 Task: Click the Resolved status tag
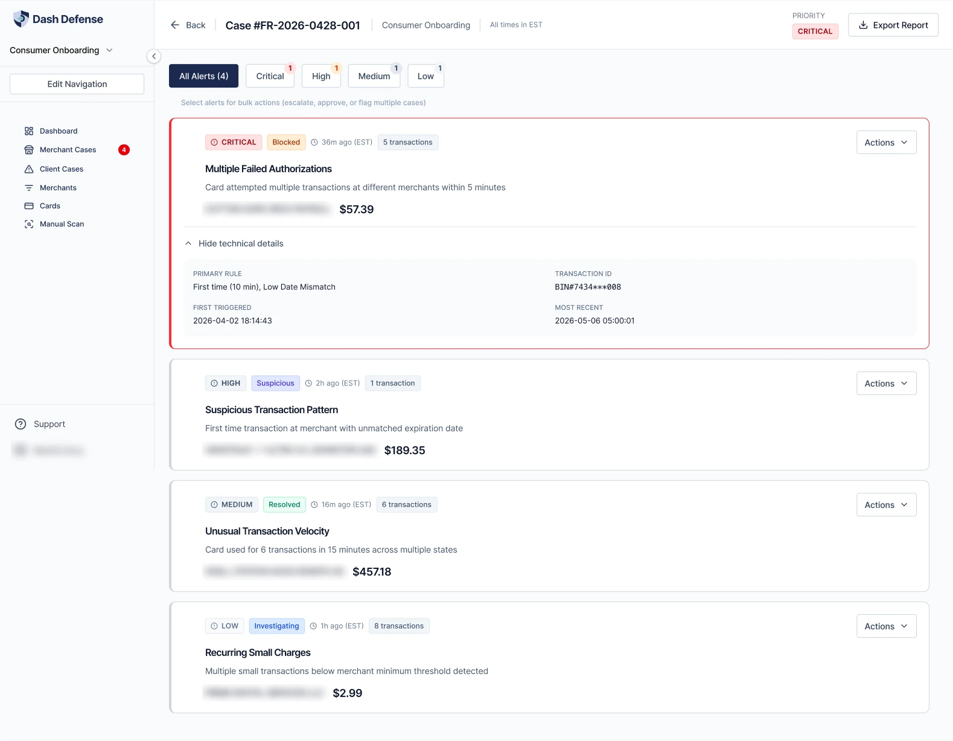(284, 505)
